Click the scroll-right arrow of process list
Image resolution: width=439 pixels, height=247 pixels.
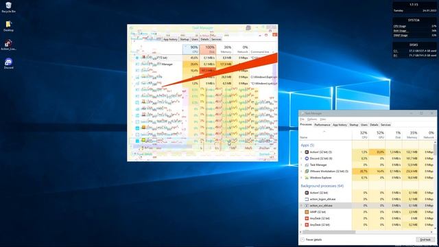pos(431,232)
